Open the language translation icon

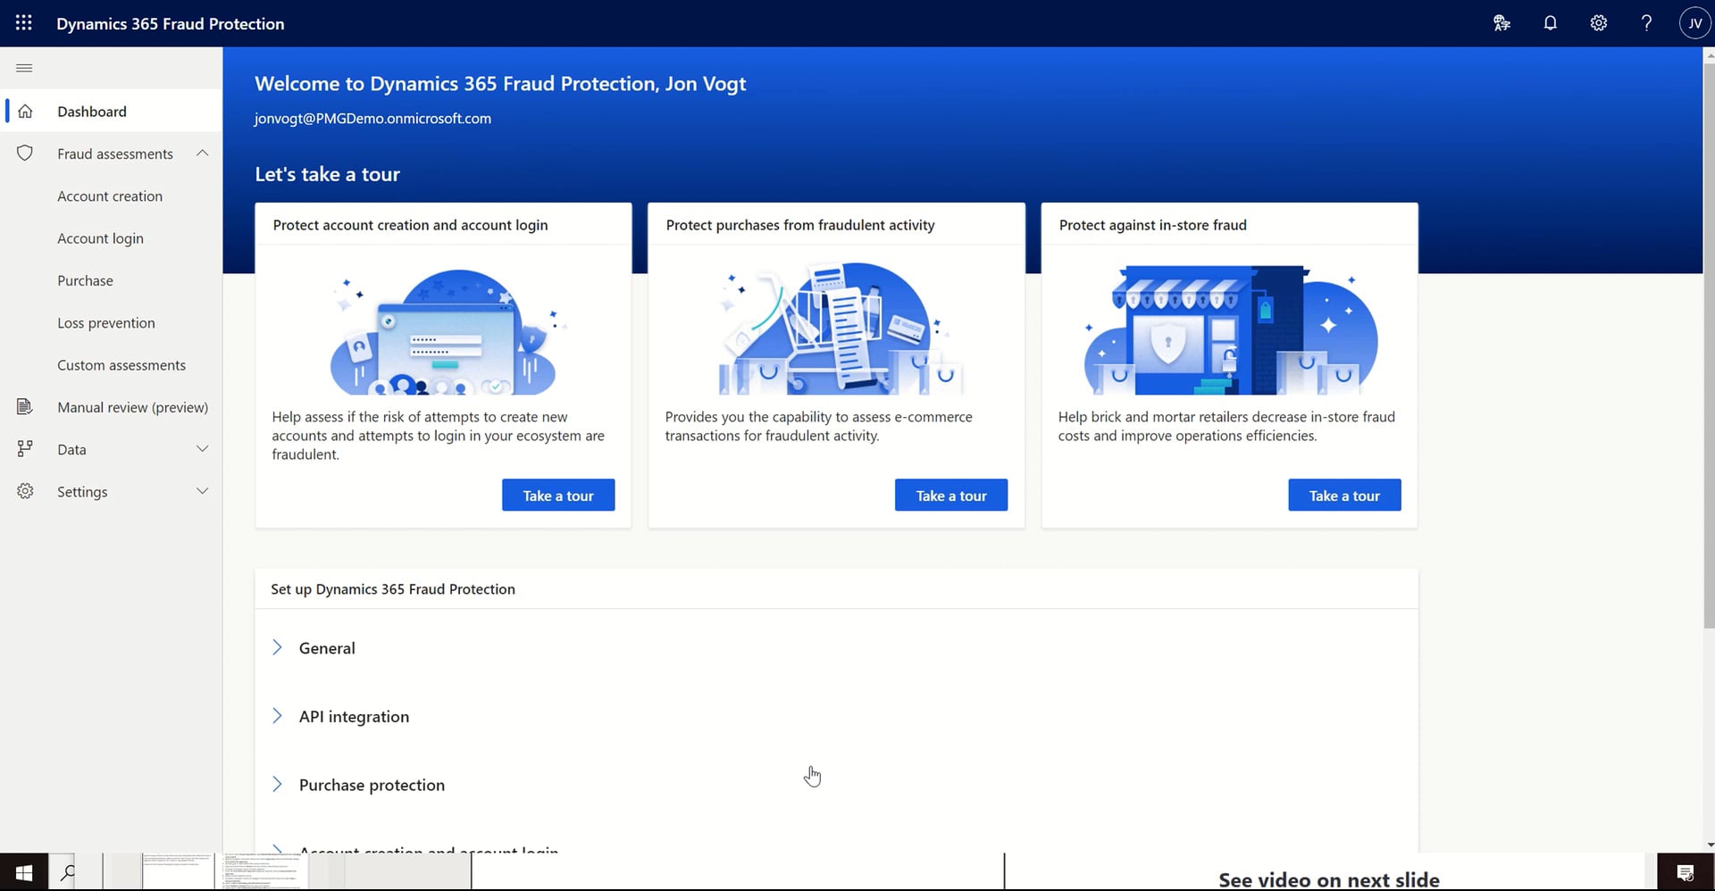(1502, 22)
